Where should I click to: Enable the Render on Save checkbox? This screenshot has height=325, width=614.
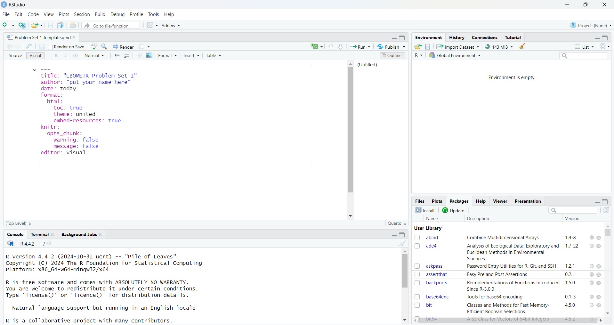[51, 47]
